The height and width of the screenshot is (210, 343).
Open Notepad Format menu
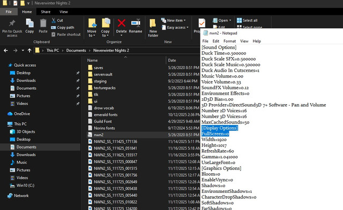pyautogui.click(x=229, y=41)
